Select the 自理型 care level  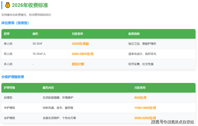click(8, 98)
